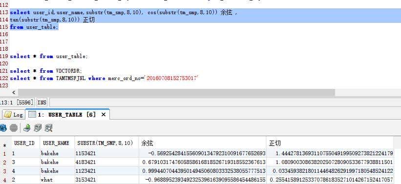Viewport: 401px width, 184px height.
Task: Click the gray Stop execution icon
Action: click(14, 128)
